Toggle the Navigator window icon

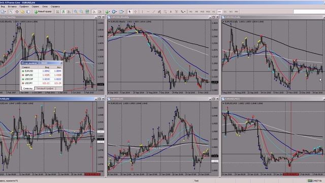(22, 12)
